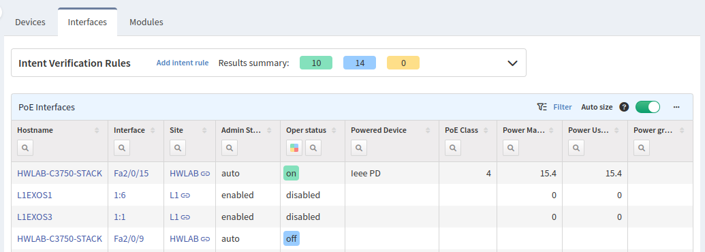705x252 pixels.
Task: Expand the Intent Verification Rules panel
Action: point(512,63)
